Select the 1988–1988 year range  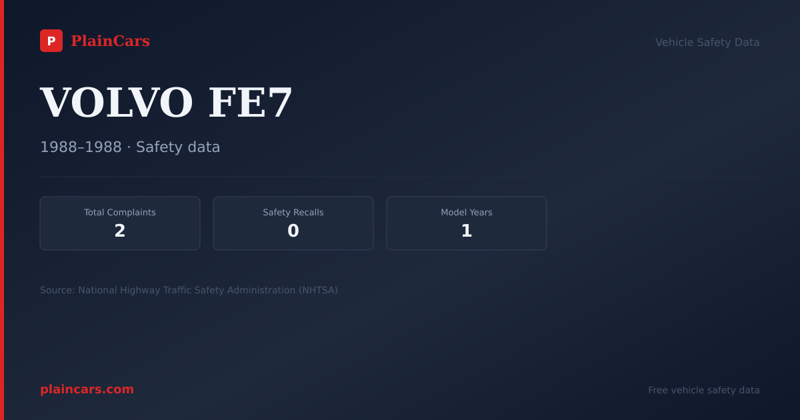(81, 147)
